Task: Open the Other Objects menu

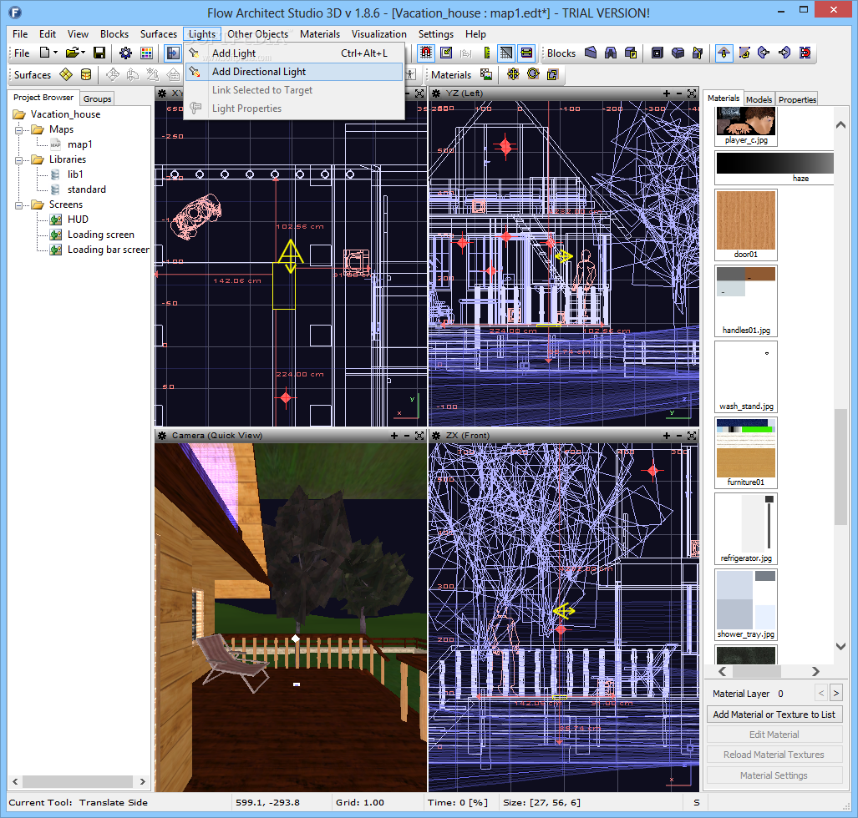Action: pos(257,34)
